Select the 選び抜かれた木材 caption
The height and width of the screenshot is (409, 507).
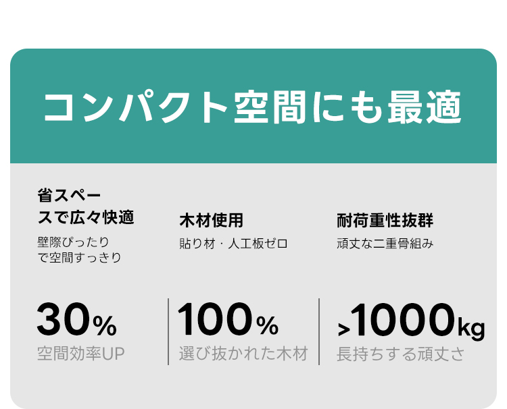pyautogui.click(x=243, y=354)
